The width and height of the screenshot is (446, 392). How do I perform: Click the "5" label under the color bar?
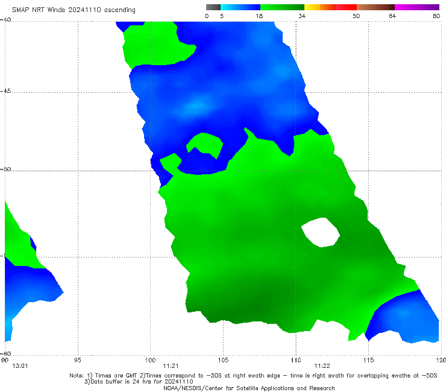click(x=222, y=16)
